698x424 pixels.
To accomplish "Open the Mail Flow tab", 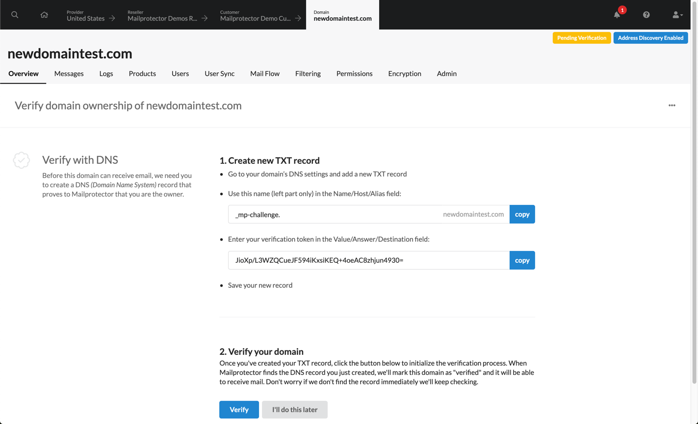I will 264,74.
